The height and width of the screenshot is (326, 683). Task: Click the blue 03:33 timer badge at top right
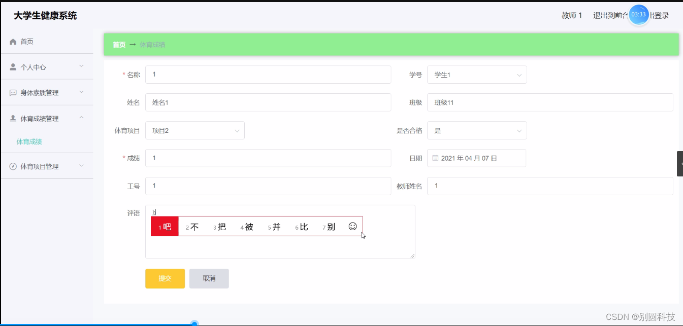click(638, 15)
